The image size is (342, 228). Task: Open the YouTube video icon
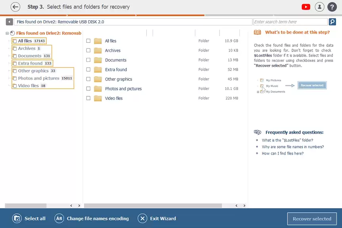pos(306,7)
